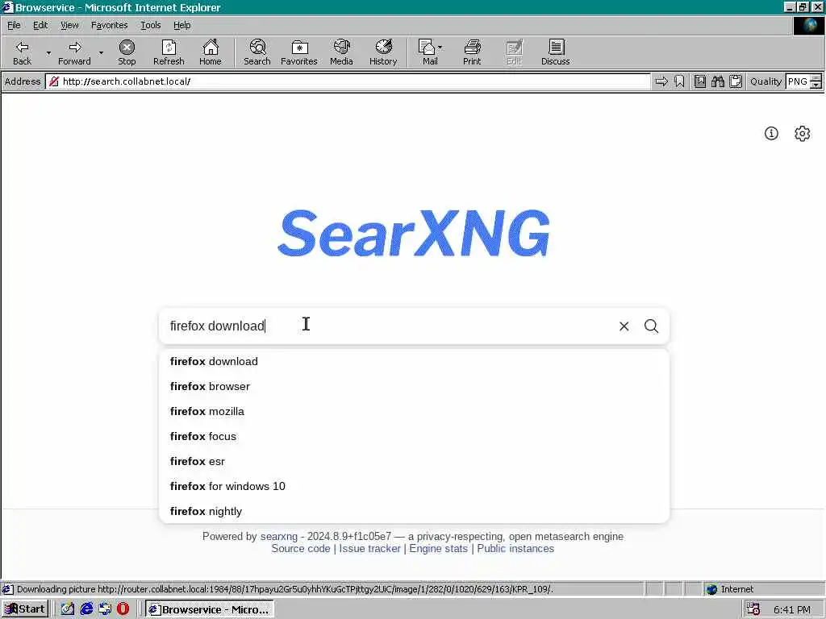Click the Start button

point(25,609)
